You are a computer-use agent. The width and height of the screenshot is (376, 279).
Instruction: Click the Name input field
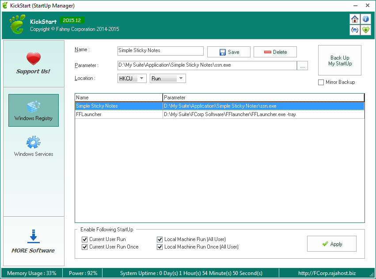tap(160, 51)
